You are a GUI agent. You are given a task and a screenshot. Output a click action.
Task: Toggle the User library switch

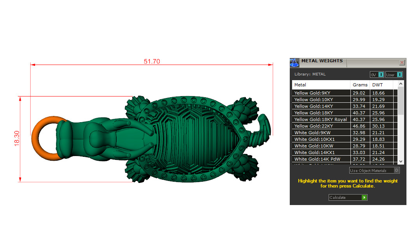(399, 75)
